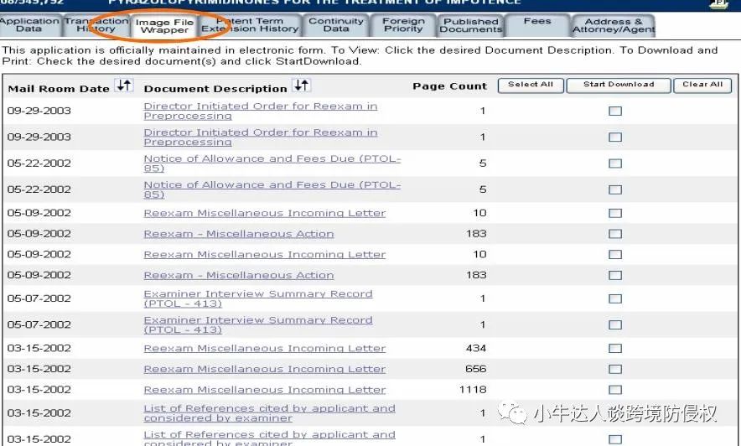View the Published Documents tab
Viewport: 741px width, 446px height.
pos(471,25)
